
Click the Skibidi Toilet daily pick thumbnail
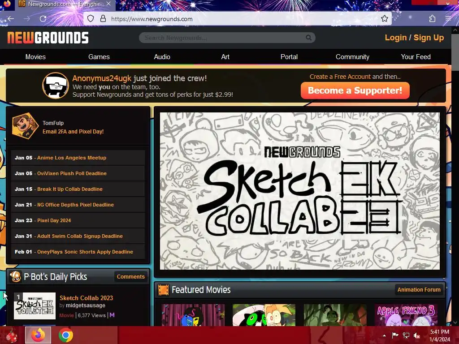tap(35, 305)
